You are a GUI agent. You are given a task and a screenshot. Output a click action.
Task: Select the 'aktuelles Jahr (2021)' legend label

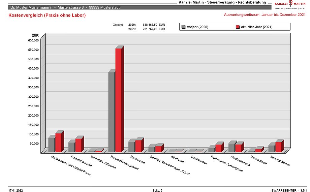click(x=257, y=27)
